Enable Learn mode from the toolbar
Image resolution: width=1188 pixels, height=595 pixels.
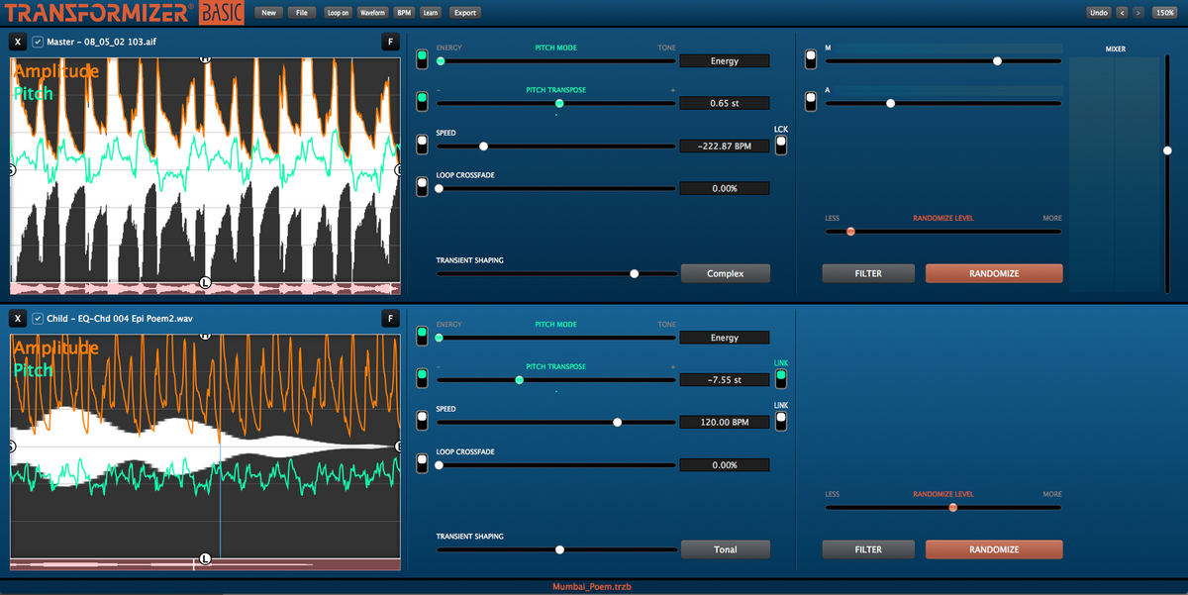click(430, 12)
